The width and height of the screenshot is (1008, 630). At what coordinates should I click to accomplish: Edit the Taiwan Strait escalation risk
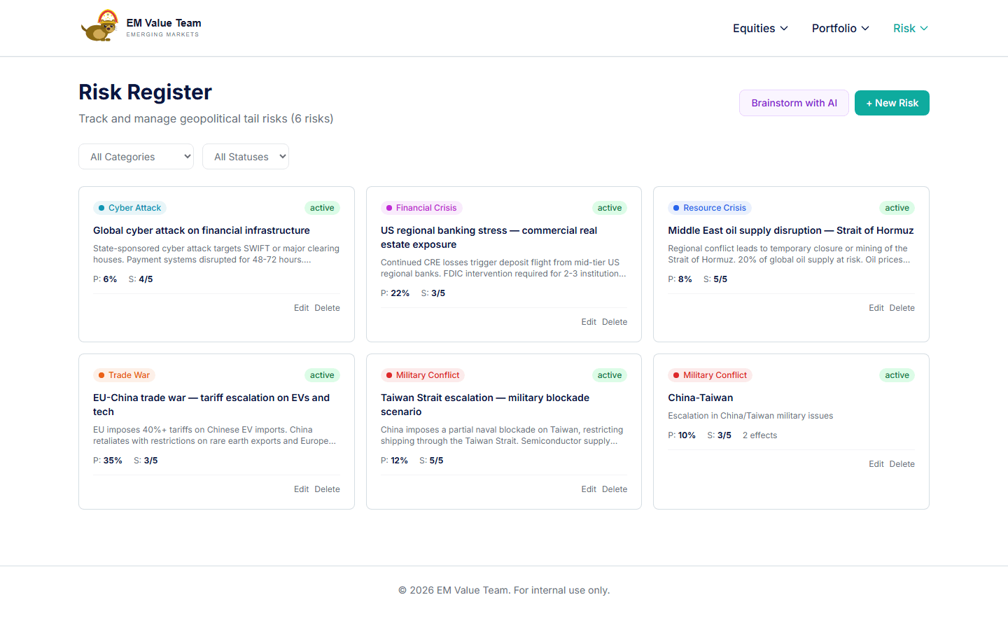coord(588,489)
